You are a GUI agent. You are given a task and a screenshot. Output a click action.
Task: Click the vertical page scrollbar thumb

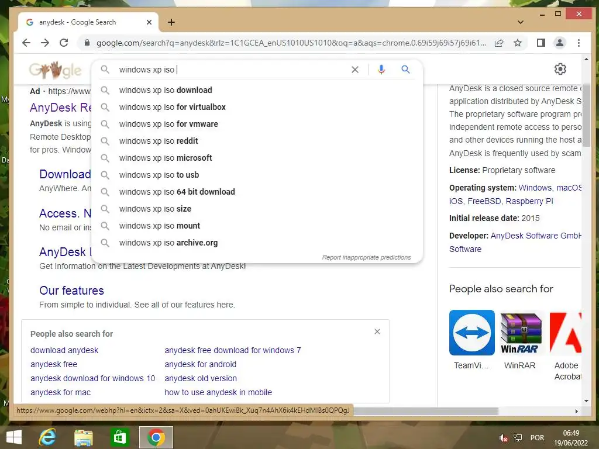tap(586, 115)
